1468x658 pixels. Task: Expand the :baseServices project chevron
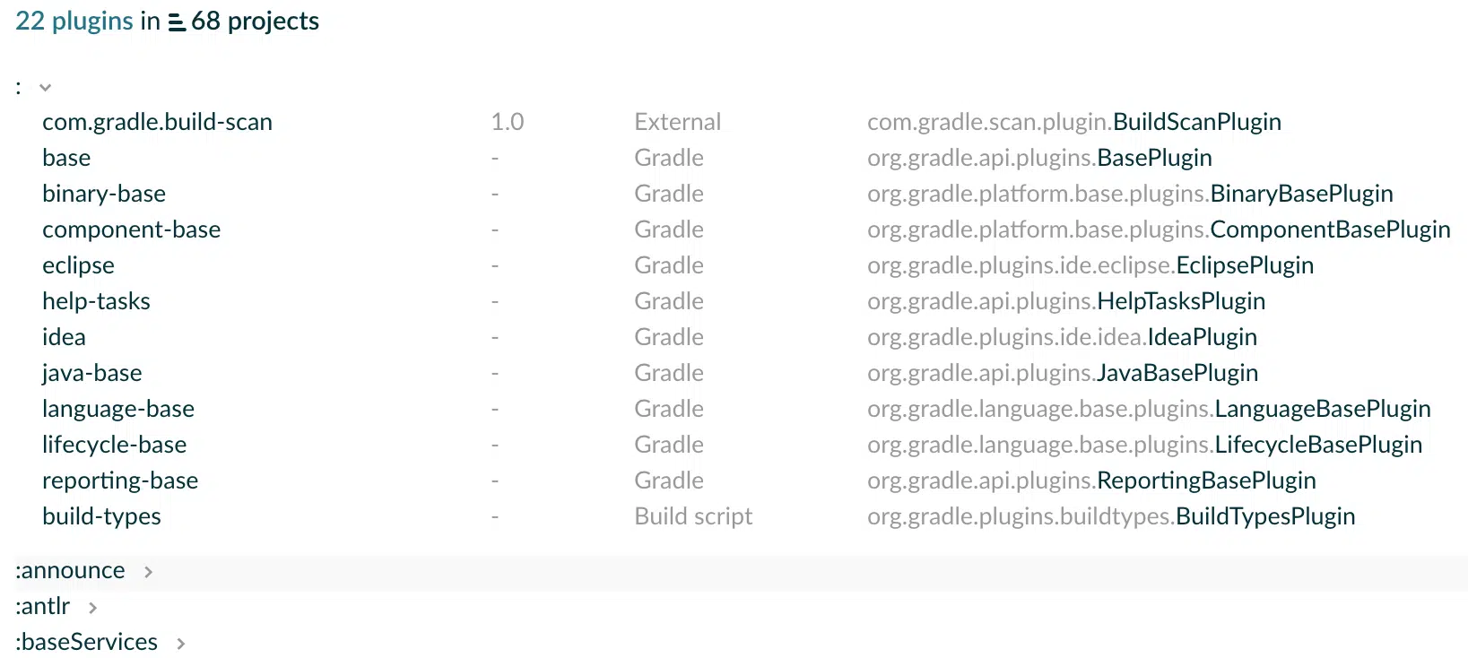[x=181, y=644]
